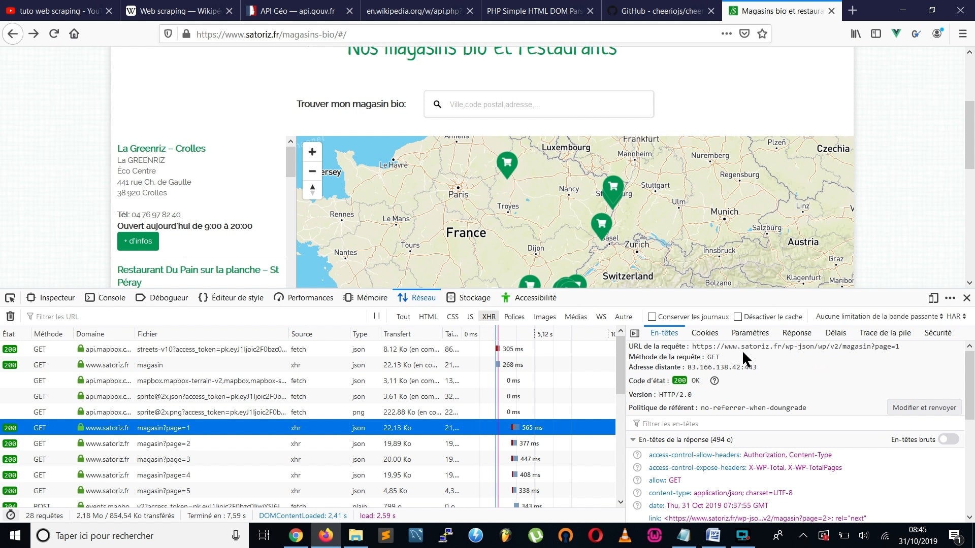Clear network log with trash icon
The height and width of the screenshot is (548, 975).
10,316
